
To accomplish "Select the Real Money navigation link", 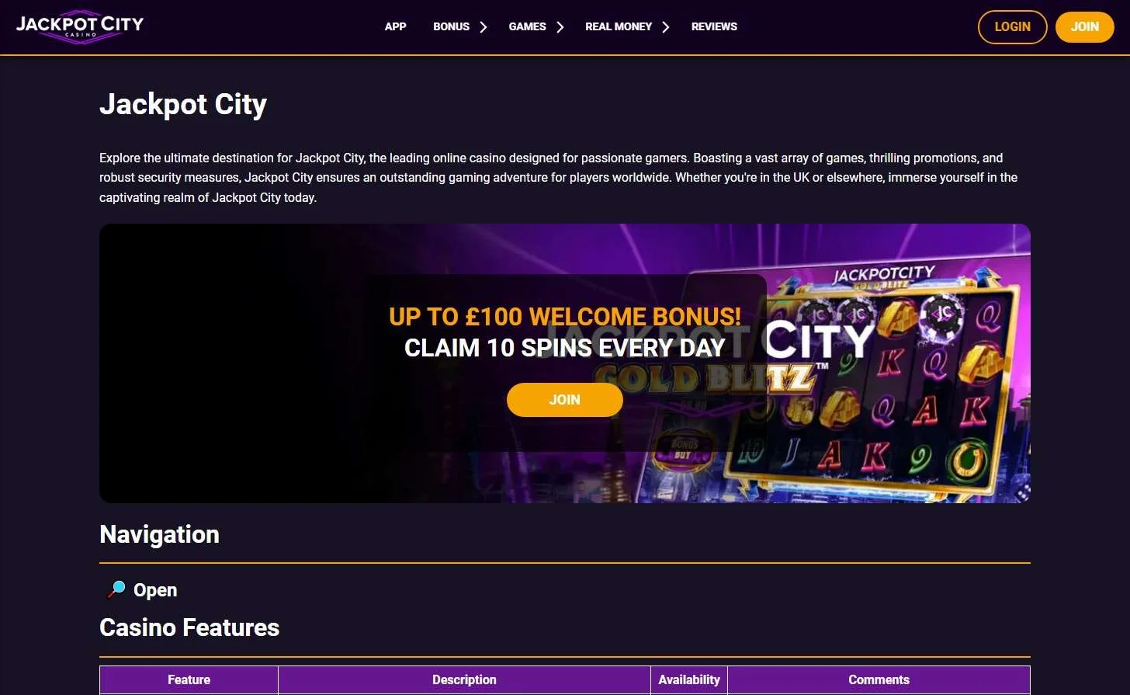I will click(x=619, y=26).
